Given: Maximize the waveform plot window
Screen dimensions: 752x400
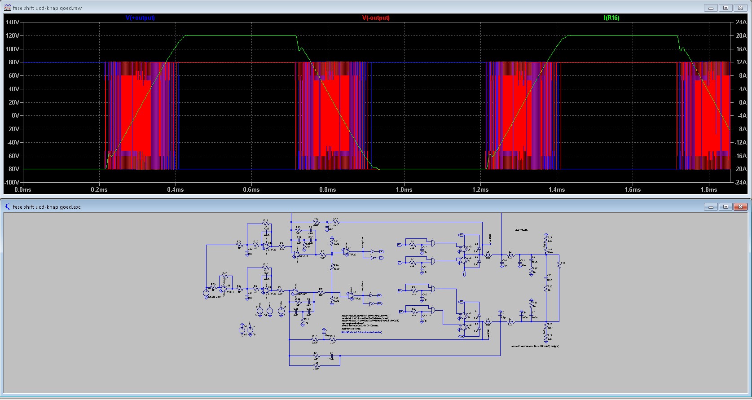Looking at the screenshot, I should (x=726, y=8).
